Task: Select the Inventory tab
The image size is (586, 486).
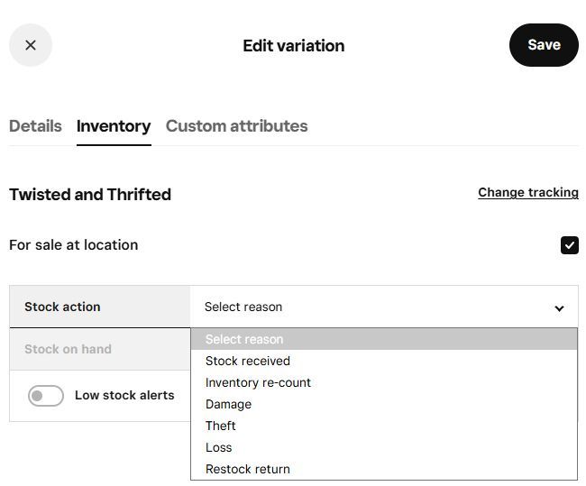Action: point(114,126)
